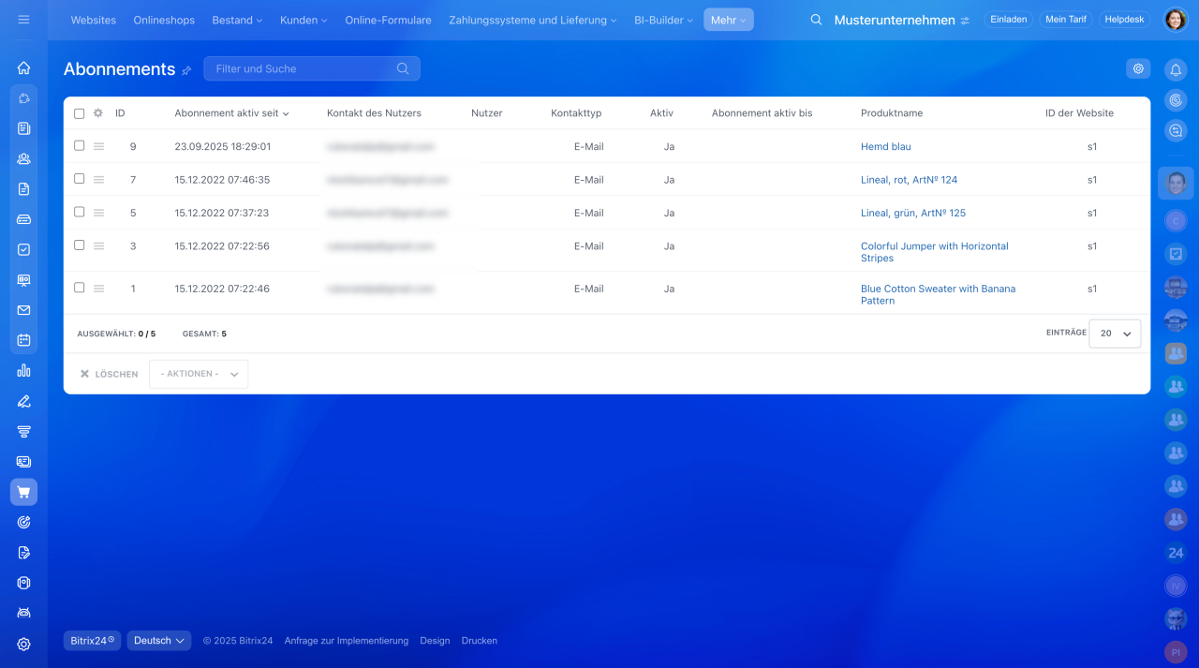Select checkbox for subscription ID 1
This screenshot has width=1199, height=668.
click(x=79, y=288)
